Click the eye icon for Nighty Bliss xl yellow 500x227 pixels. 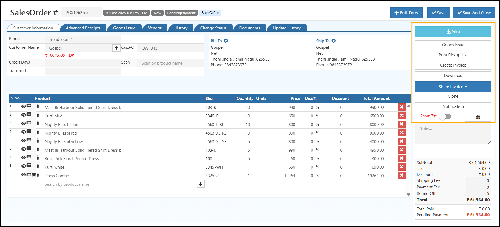coord(23,140)
